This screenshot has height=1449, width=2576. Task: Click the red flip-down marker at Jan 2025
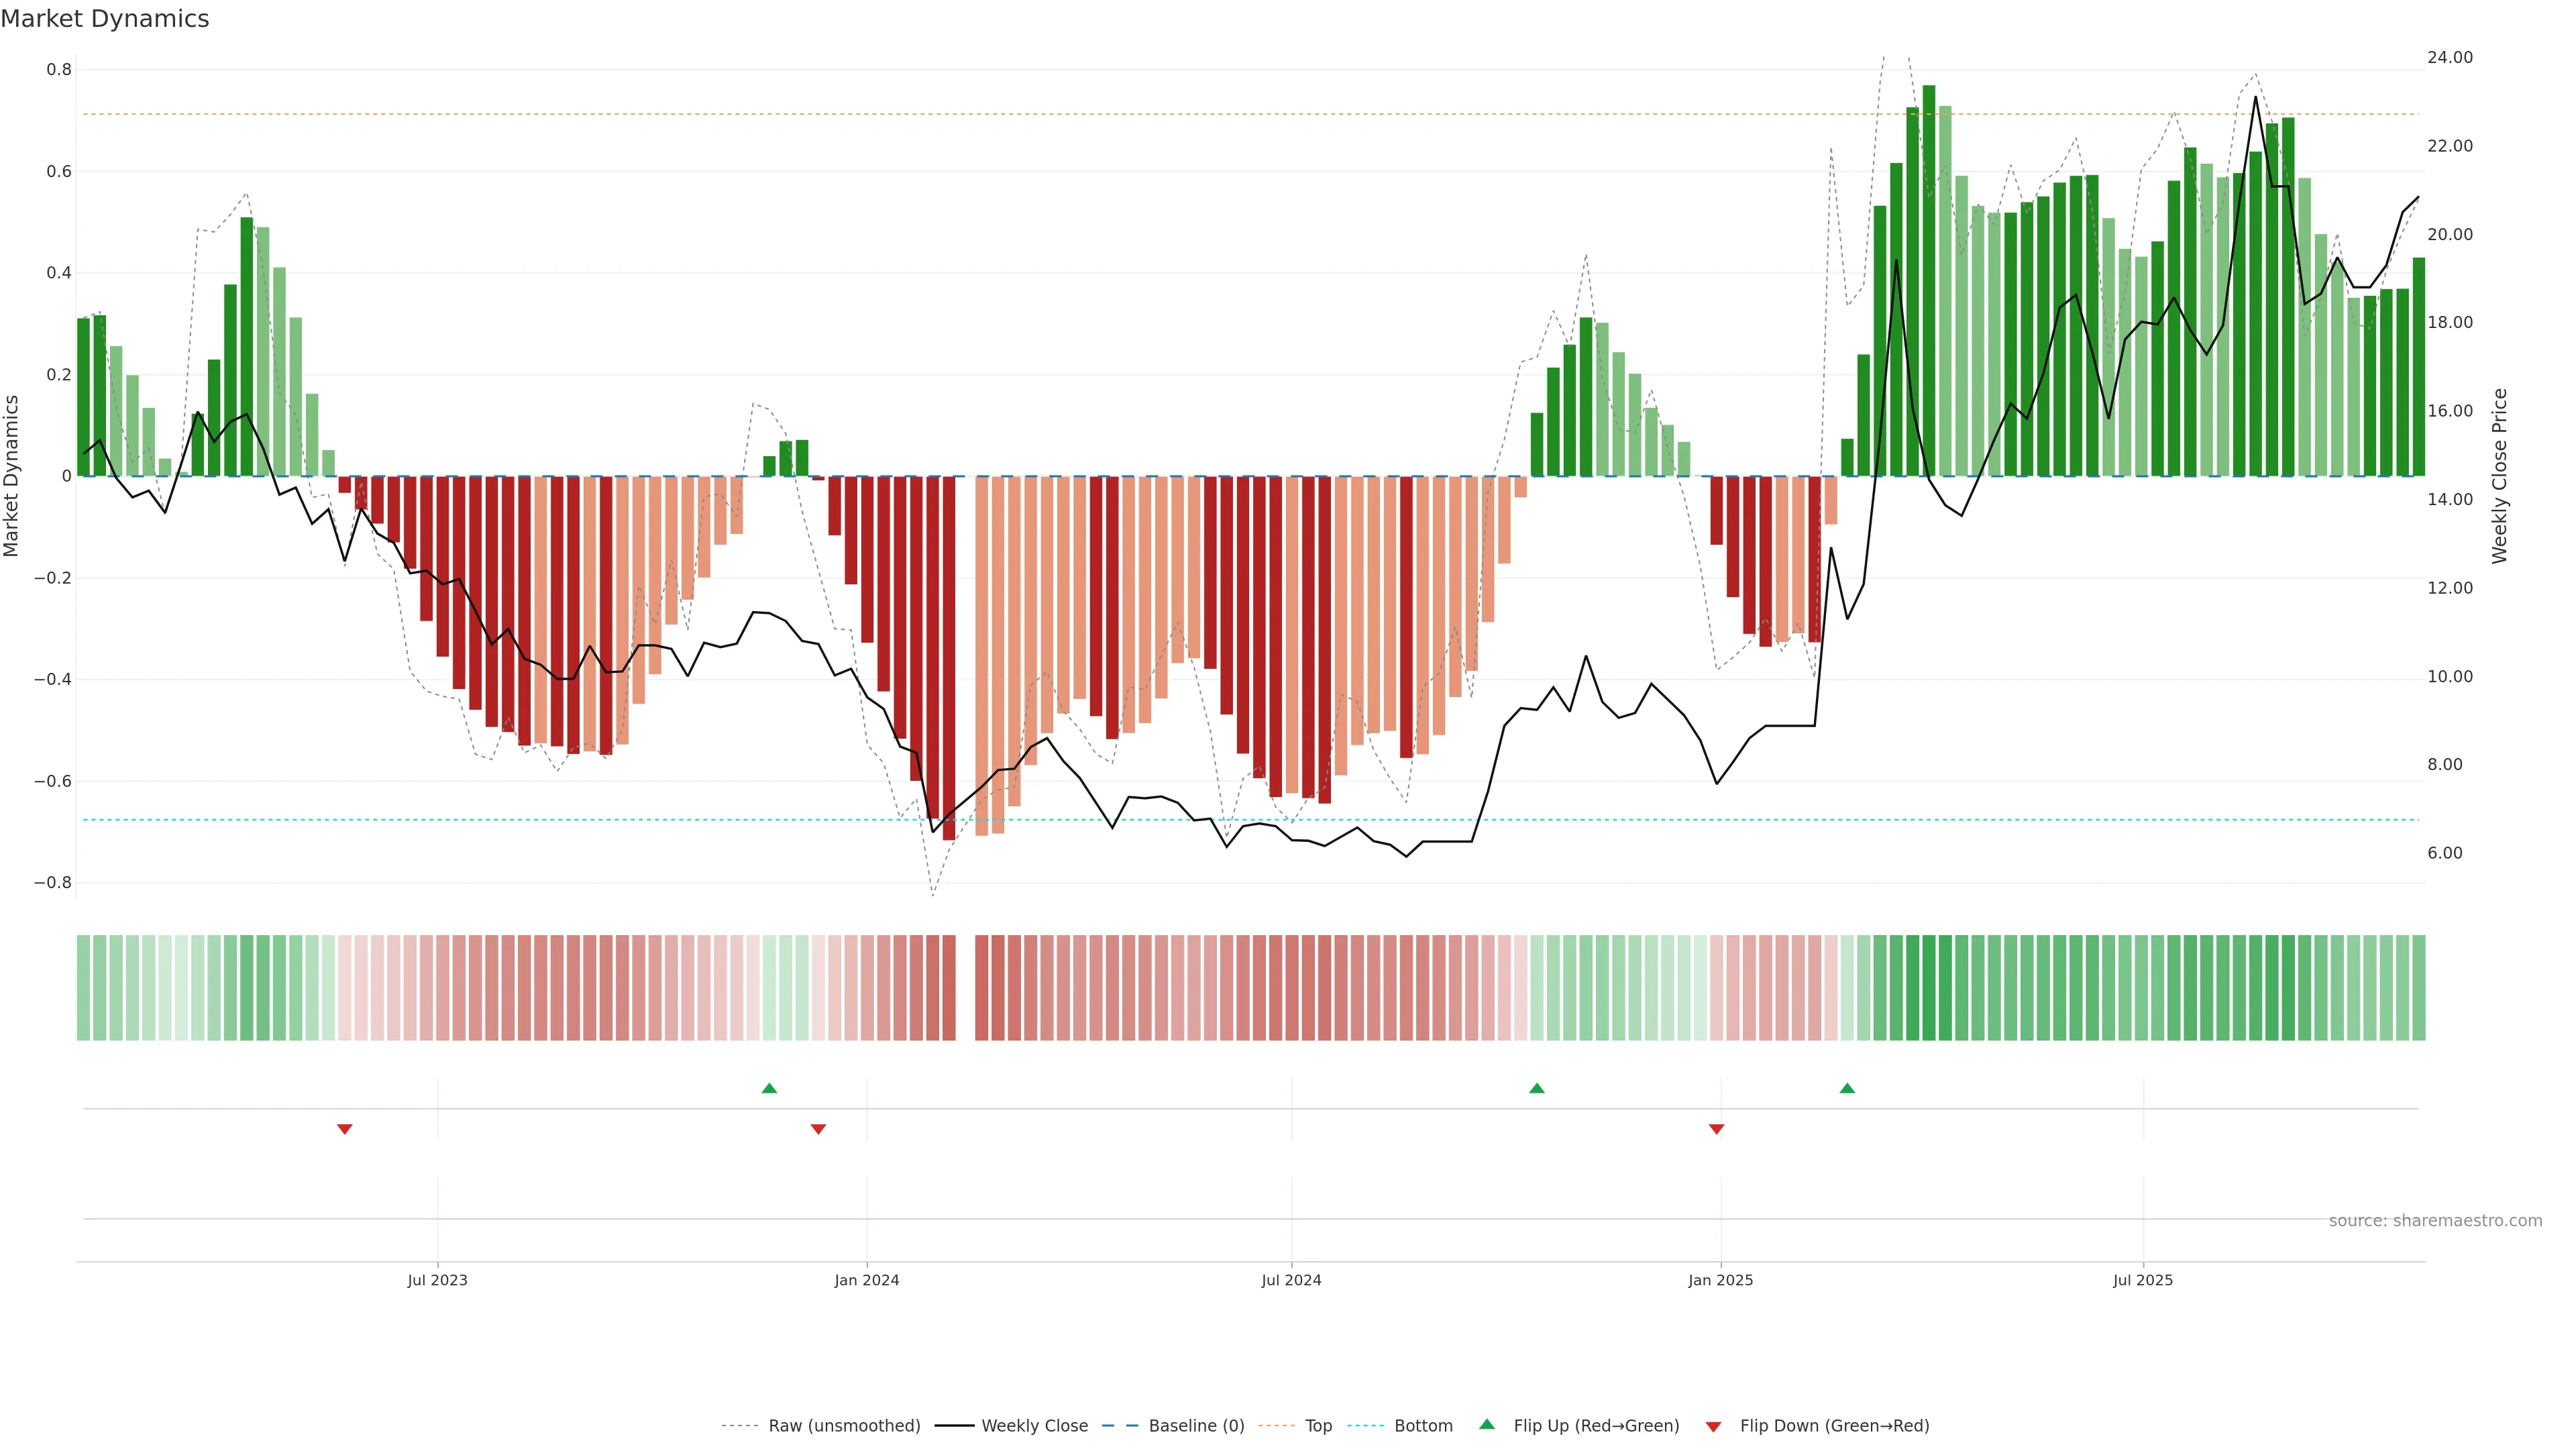click(x=1717, y=1129)
